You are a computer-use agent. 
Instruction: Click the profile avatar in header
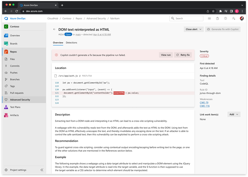(x=242, y=18)
